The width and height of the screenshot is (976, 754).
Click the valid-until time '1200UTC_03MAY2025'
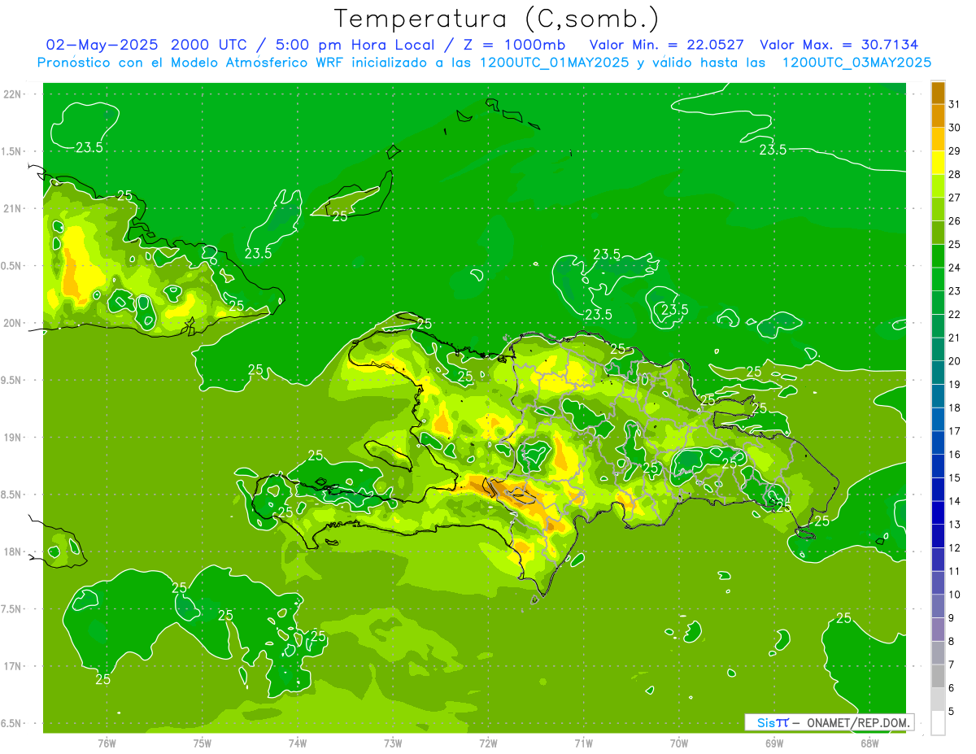[x=856, y=62]
